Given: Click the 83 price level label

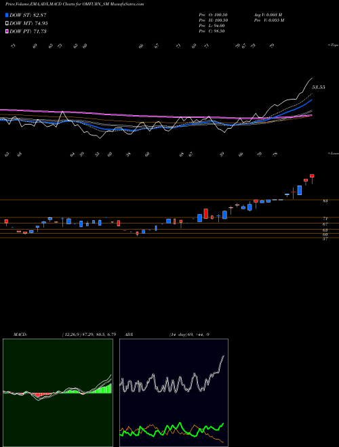Looking at the screenshot, I should click(x=325, y=201).
